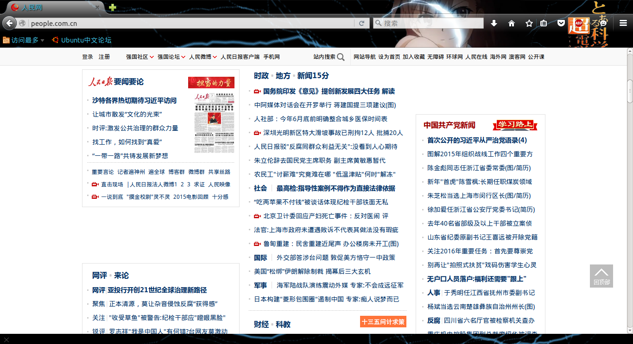Click 回顶部 back-to-top button
This screenshot has height=344, width=633.
click(x=601, y=276)
